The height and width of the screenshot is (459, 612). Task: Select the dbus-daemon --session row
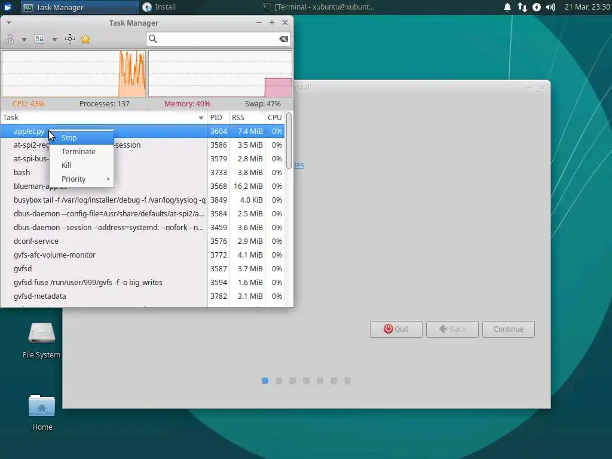click(x=142, y=228)
